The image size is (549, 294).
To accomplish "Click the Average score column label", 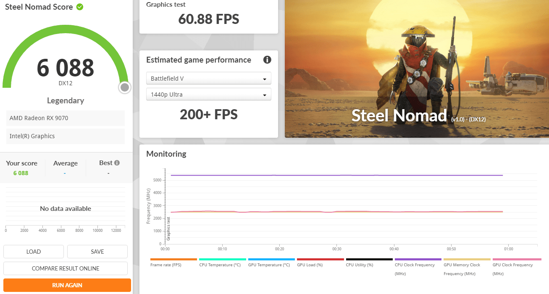I will [66, 163].
